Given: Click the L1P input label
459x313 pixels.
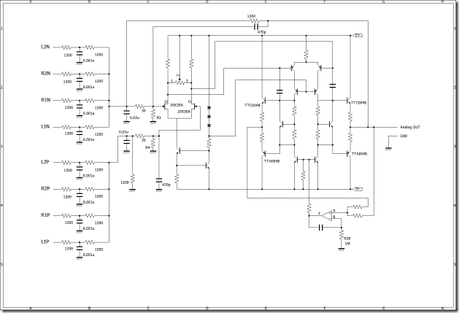Looking at the screenshot, I should 45,241.
